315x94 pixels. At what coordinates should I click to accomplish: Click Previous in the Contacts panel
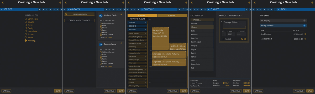pos(110,91)
